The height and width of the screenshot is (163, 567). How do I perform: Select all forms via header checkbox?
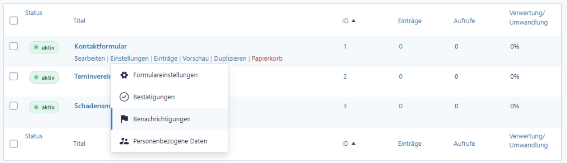14,21
